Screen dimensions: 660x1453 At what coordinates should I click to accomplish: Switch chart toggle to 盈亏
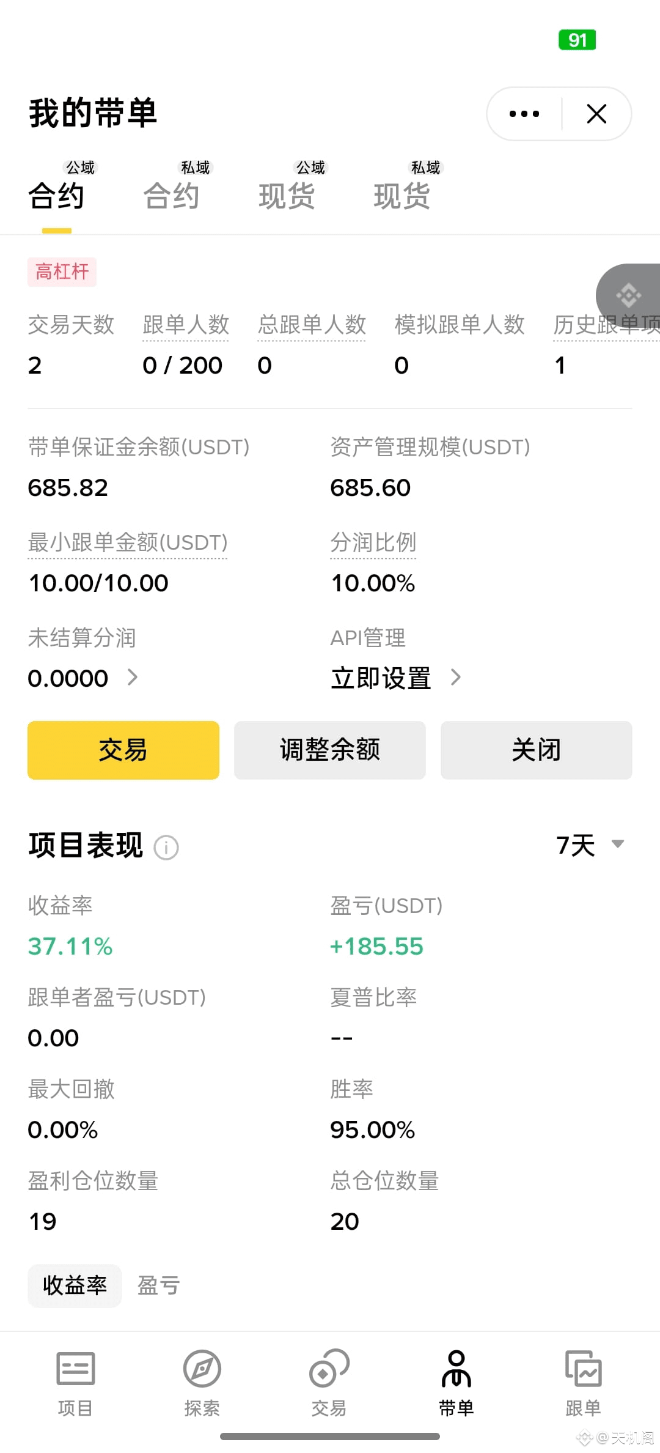(x=158, y=1285)
